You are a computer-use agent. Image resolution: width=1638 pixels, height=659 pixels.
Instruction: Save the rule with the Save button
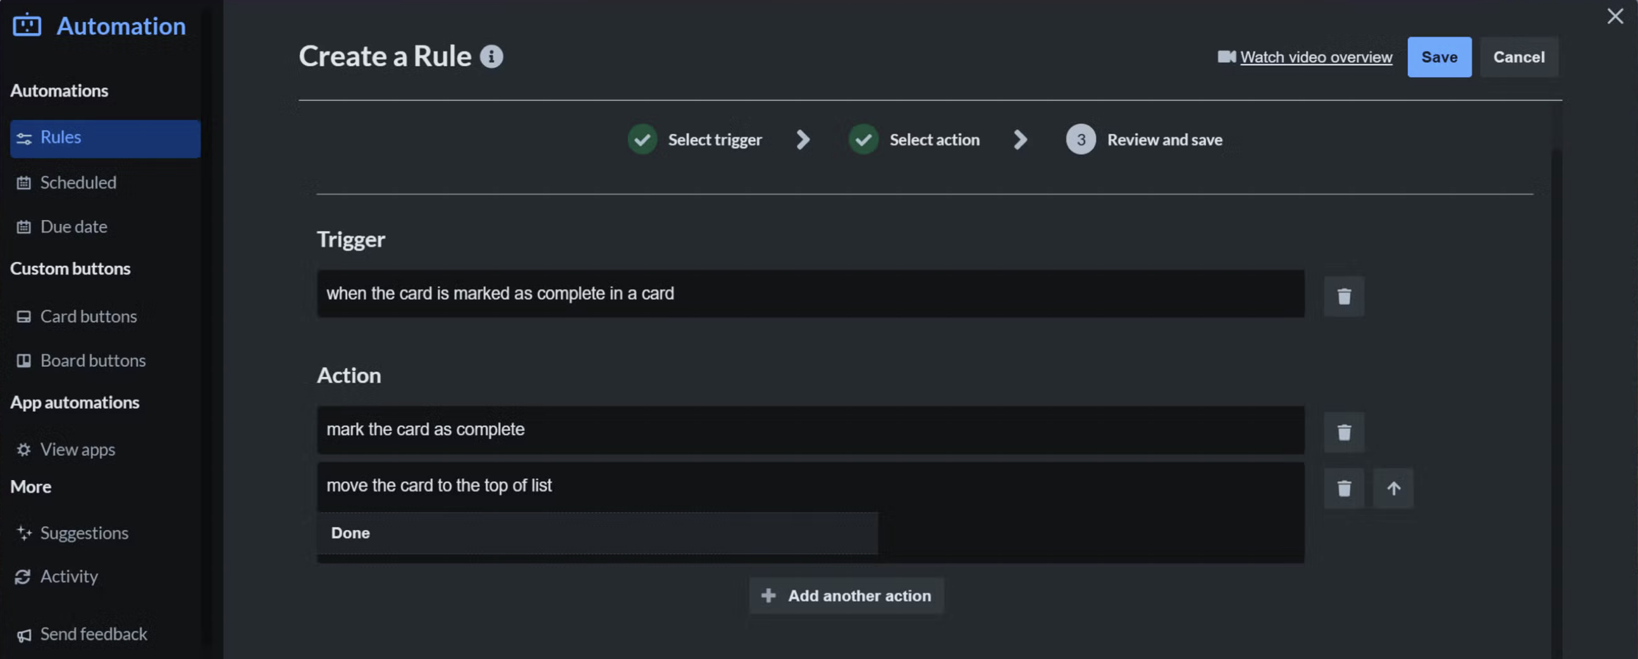coord(1439,58)
